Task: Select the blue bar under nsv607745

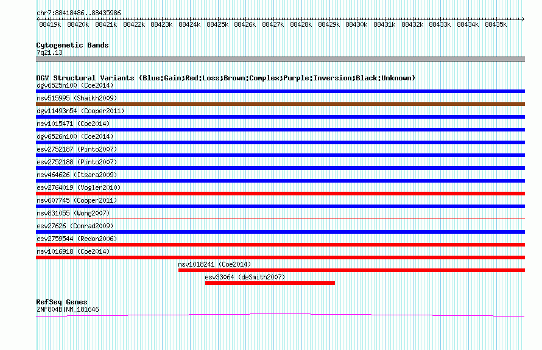Action: click(280, 206)
